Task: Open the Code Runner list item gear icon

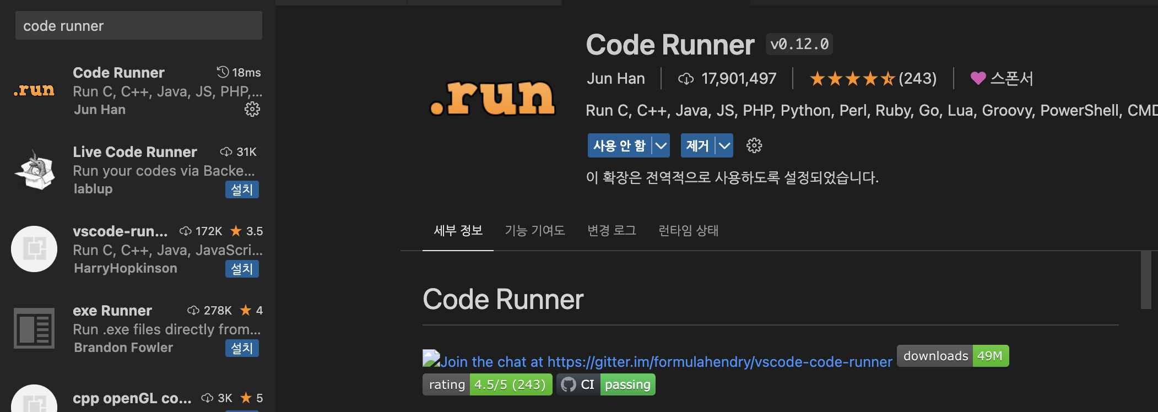Action: coord(252,109)
